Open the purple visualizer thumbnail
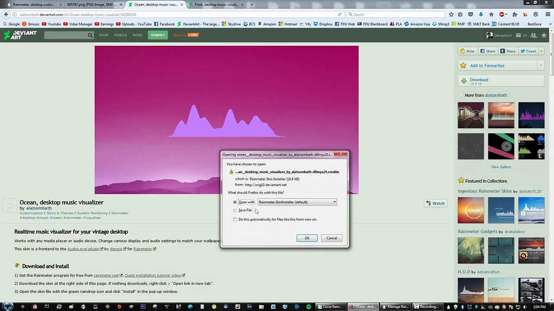Image resolution: width=554 pixels, height=311 pixels. (531, 115)
